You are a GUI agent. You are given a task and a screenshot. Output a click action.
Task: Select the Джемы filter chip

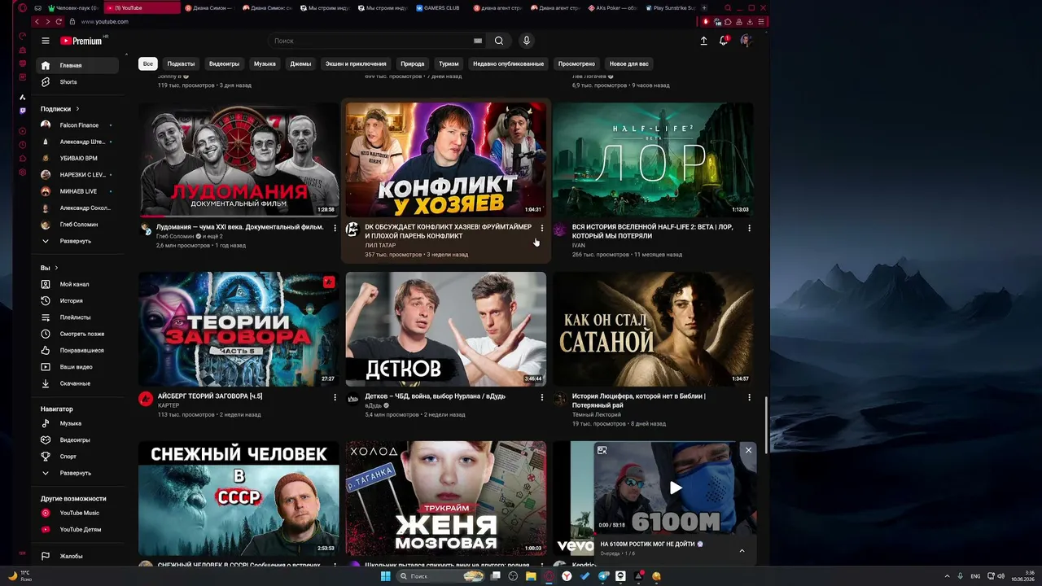[x=300, y=63]
